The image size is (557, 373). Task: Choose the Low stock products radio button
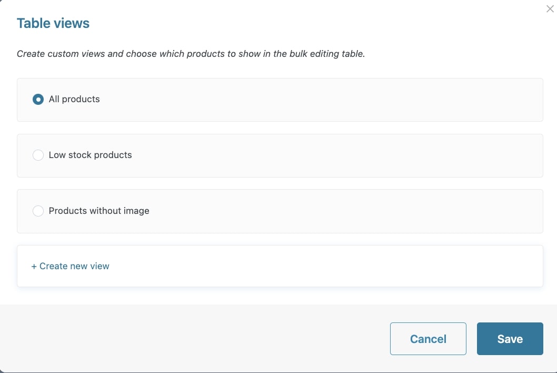38,155
